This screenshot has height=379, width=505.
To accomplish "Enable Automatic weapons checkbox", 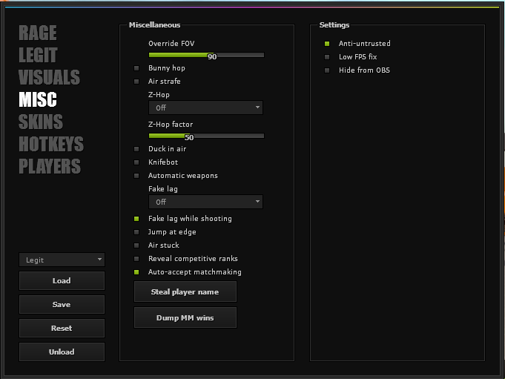I will [136, 176].
